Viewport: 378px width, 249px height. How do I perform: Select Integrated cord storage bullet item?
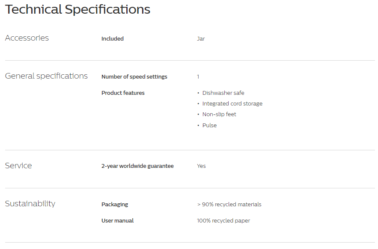(x=232, y=104)
